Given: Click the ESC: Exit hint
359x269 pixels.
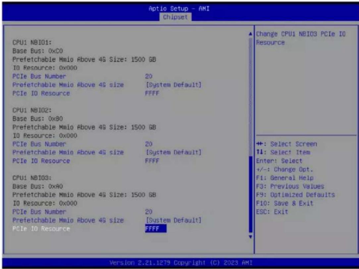Looking at the screenshot, I should point(272,212).
